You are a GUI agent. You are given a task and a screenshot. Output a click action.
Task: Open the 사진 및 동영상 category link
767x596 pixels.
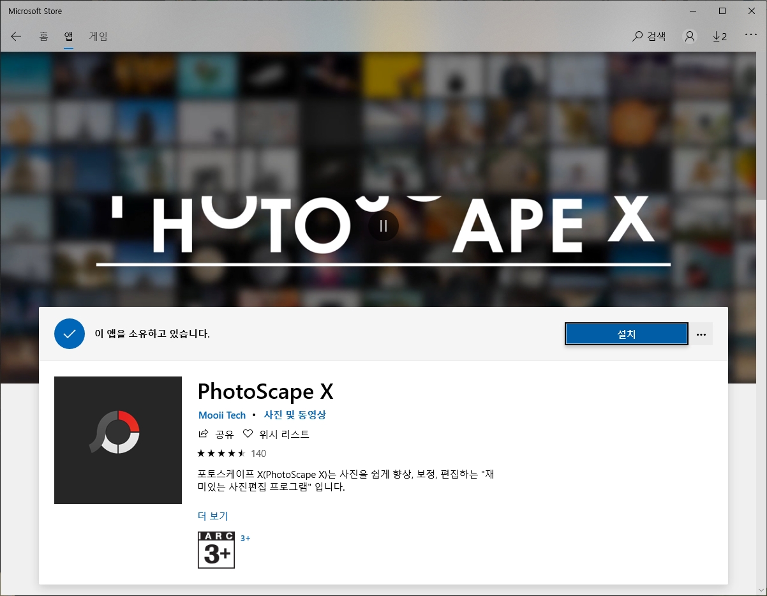[295, 415]
